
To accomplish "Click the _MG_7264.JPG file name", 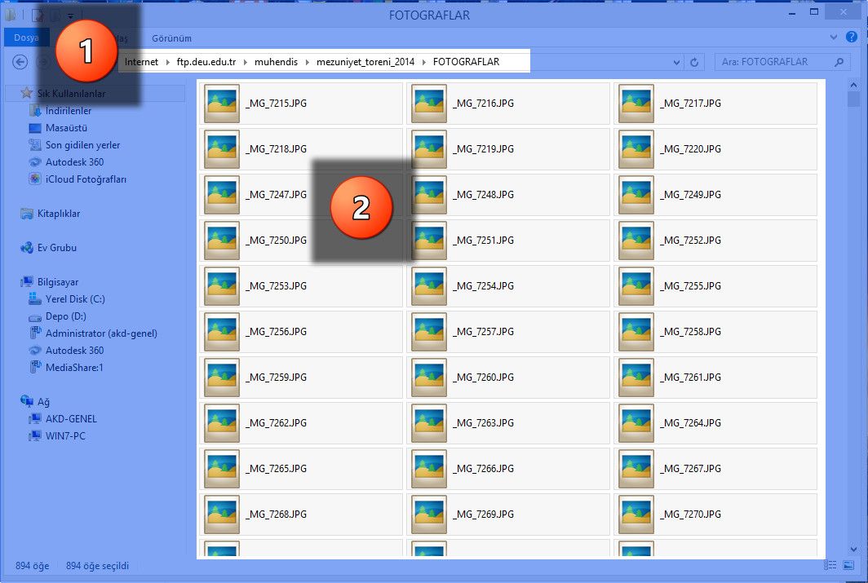I will pyautogui.click(x=690, y=423).
